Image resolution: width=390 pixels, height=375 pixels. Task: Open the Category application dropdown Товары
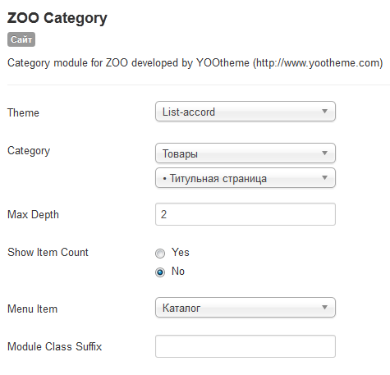(245, 153)
